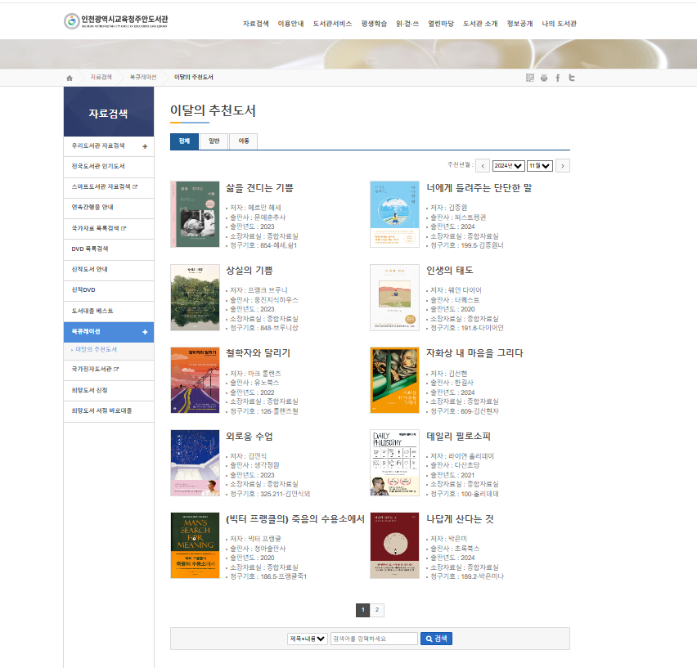Image resolution: width=697 pixels, height=668 pixels.
Task: Share the page on Twitter
Action: [572, 78]
